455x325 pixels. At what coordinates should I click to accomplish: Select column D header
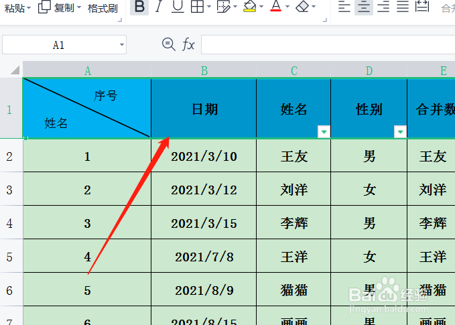tap(369, 70)
